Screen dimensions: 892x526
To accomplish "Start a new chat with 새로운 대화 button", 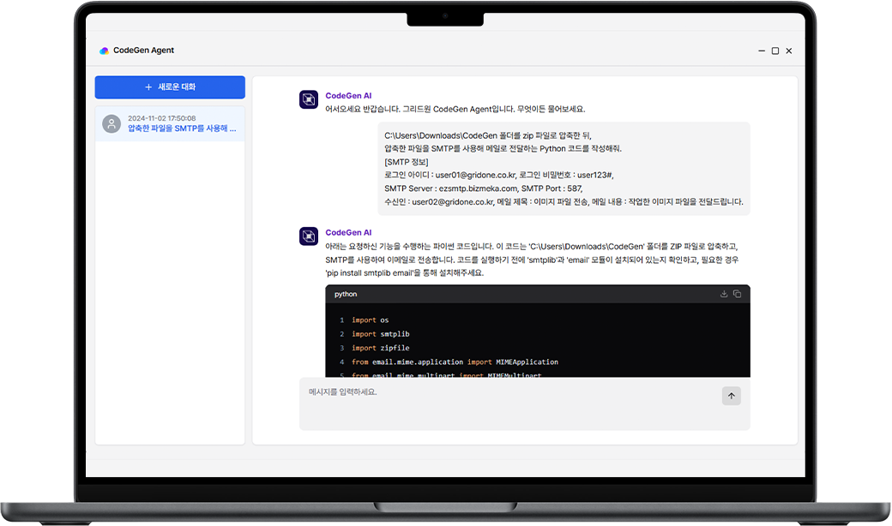I will tap(170, 87).
